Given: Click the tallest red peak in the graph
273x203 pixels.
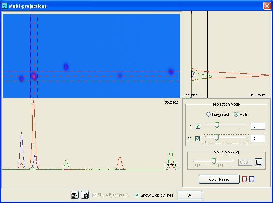Looking at the screenshot, I should pos(34,101).
